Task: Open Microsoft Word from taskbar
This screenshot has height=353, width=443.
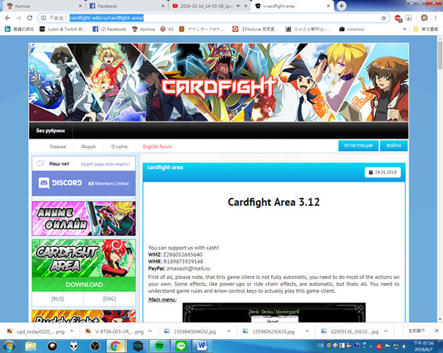Action: click(x=202, y=346)
